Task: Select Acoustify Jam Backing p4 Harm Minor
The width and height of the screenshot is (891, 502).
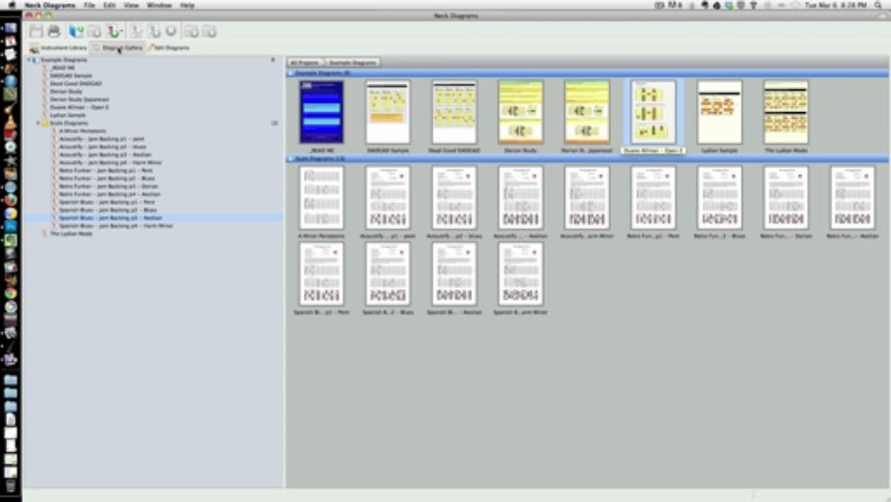Action: click(110, 162)
